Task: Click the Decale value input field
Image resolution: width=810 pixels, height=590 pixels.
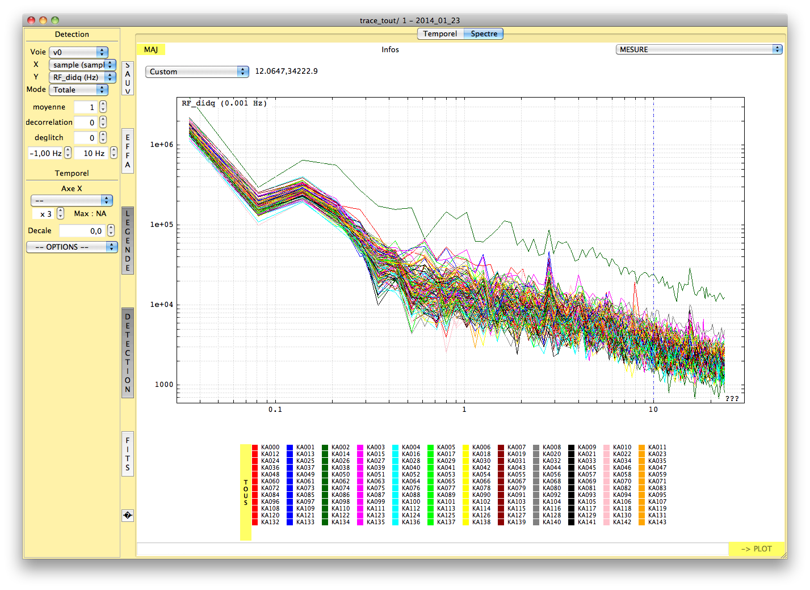Action: (x=82, y=231)
